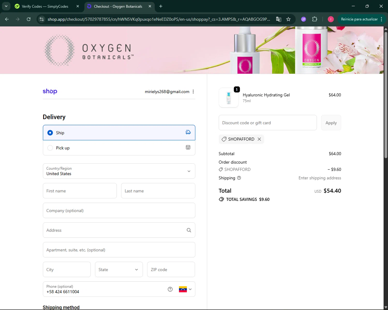Open account options next to email
The width and height of the screenshot is (388, 310).
(x=193, y=92)
